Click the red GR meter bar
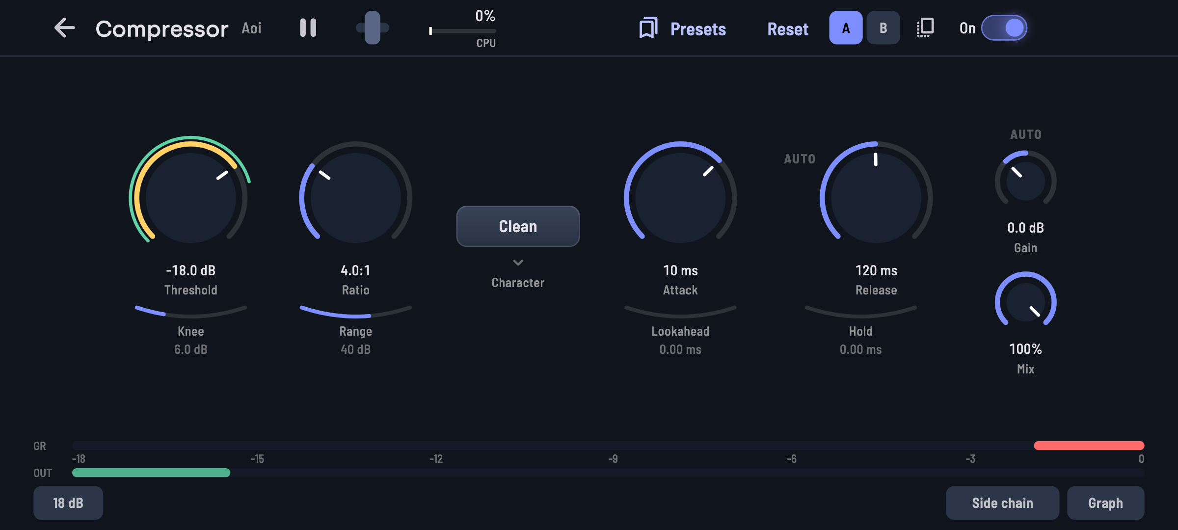The height and width of the screenshot is (530, 1178). [x=1089, y=446]
